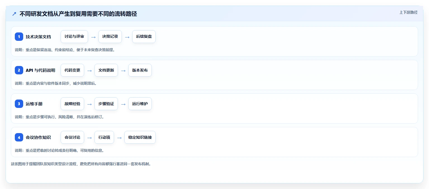The height and width of the screenshot is (189, 429).
Task: Select the 会议讨论 step chip
Action: 72,137
